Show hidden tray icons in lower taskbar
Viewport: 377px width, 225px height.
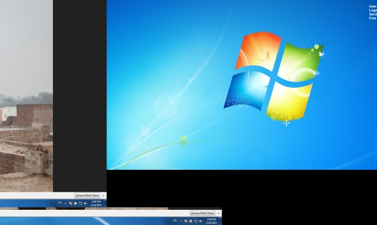point(181,220)
